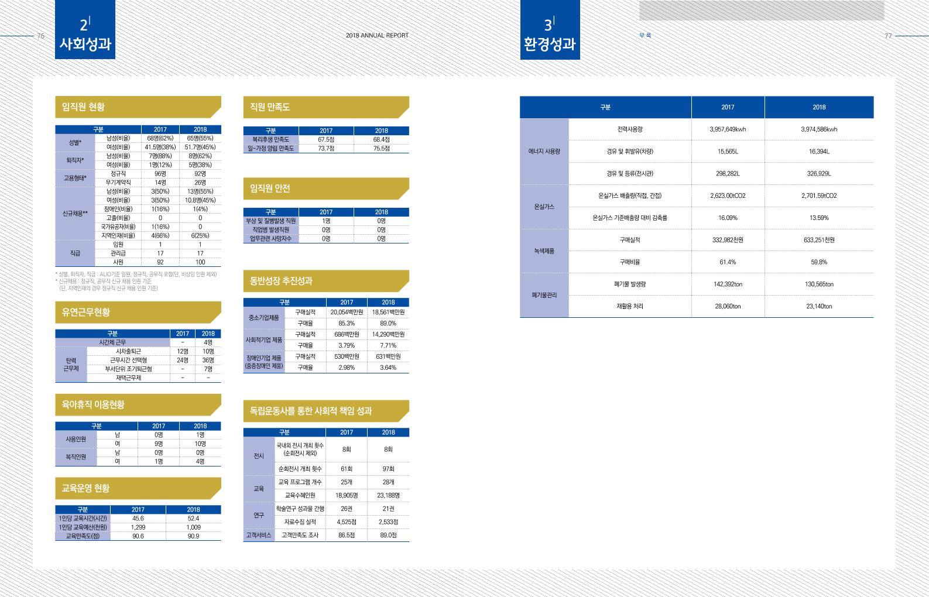Viewport: 929px width, 597px height.
Task: Click the '중소기업제품' row label
Action: 264,318
